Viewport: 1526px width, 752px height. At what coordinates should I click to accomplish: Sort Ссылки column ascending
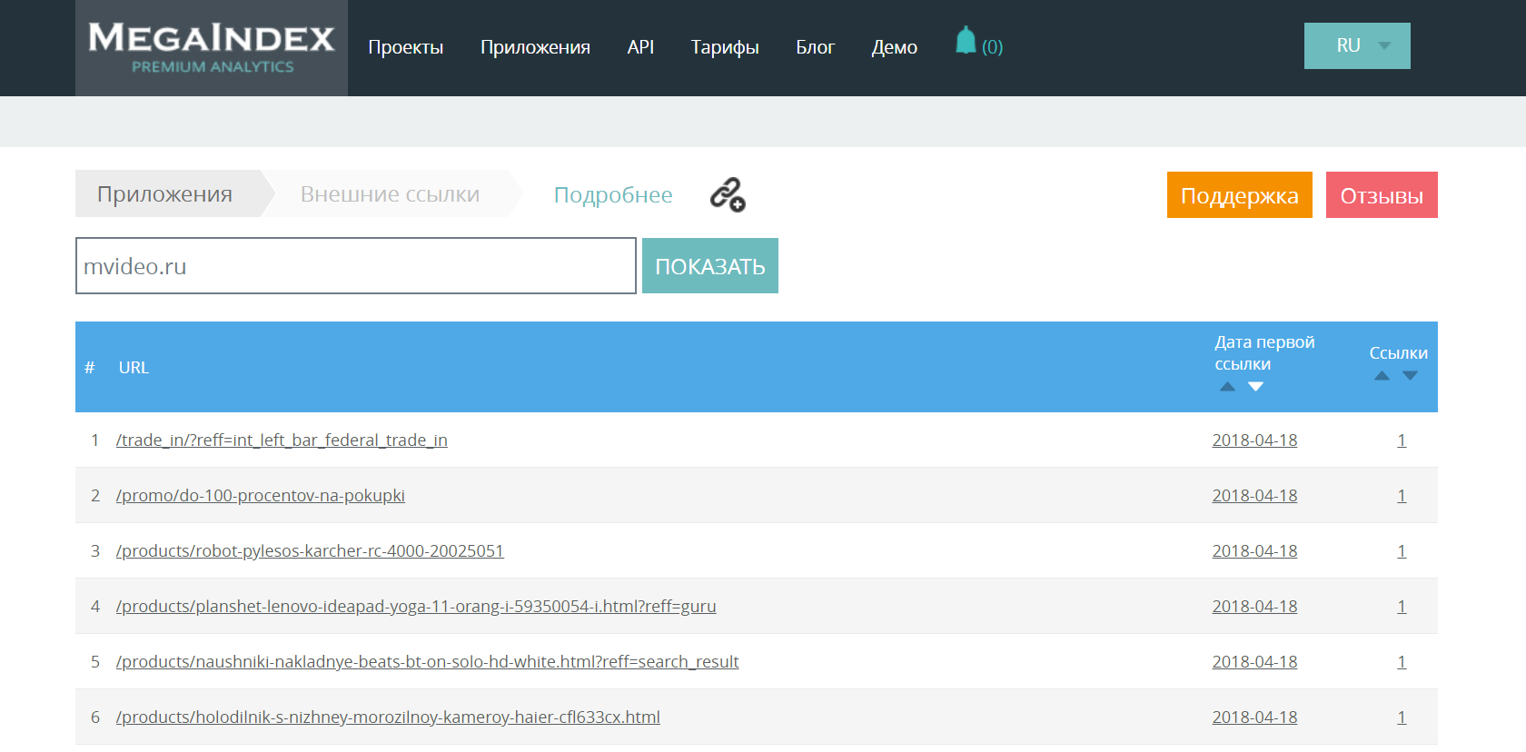click(x=1382, y=376)
